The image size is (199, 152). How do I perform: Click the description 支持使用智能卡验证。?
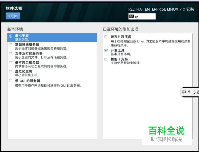[x=126, y=63]
